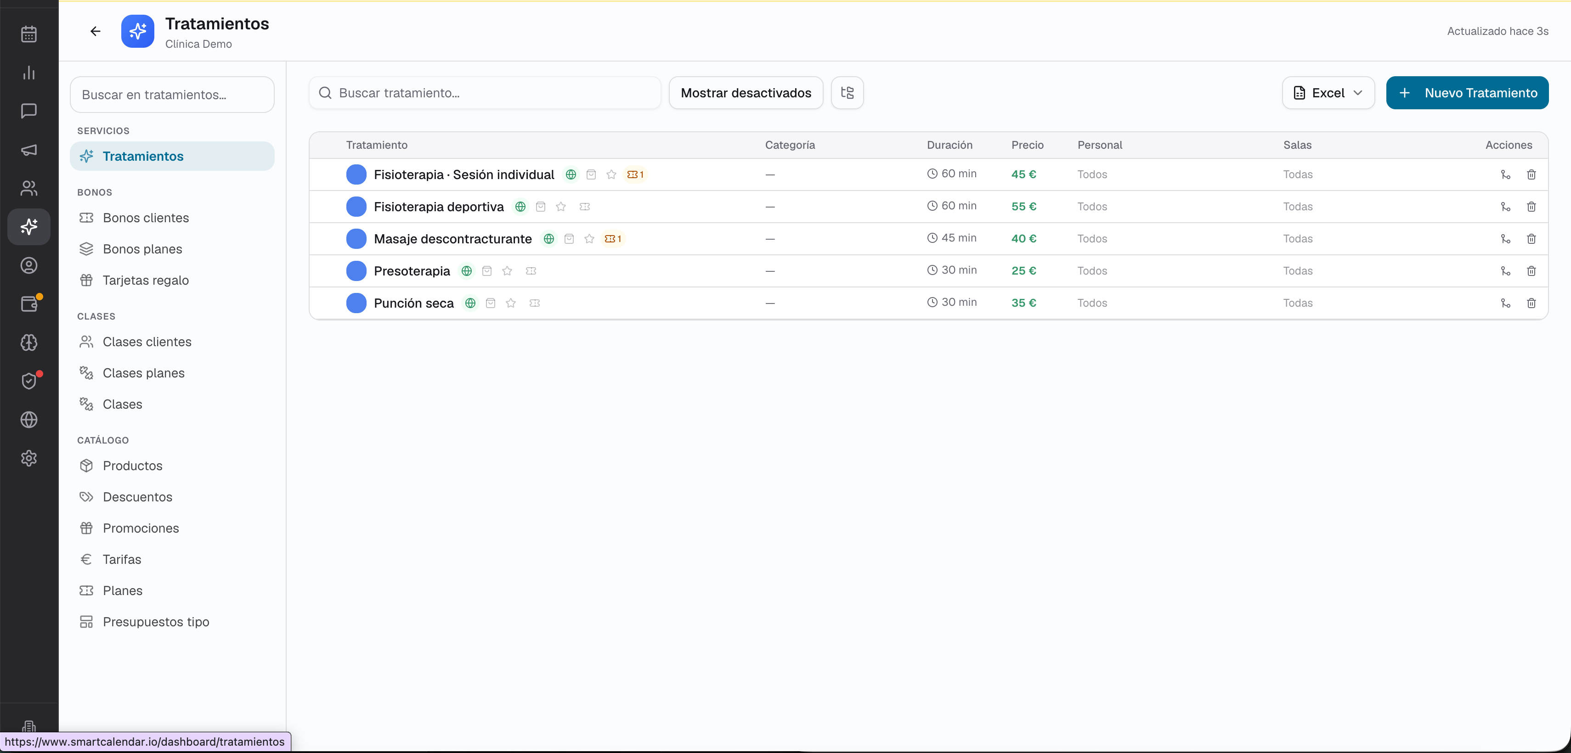Toggle the favorite star for Punción seca
Viewport: 1571px width, 753px height.
[x=511, y=303]
